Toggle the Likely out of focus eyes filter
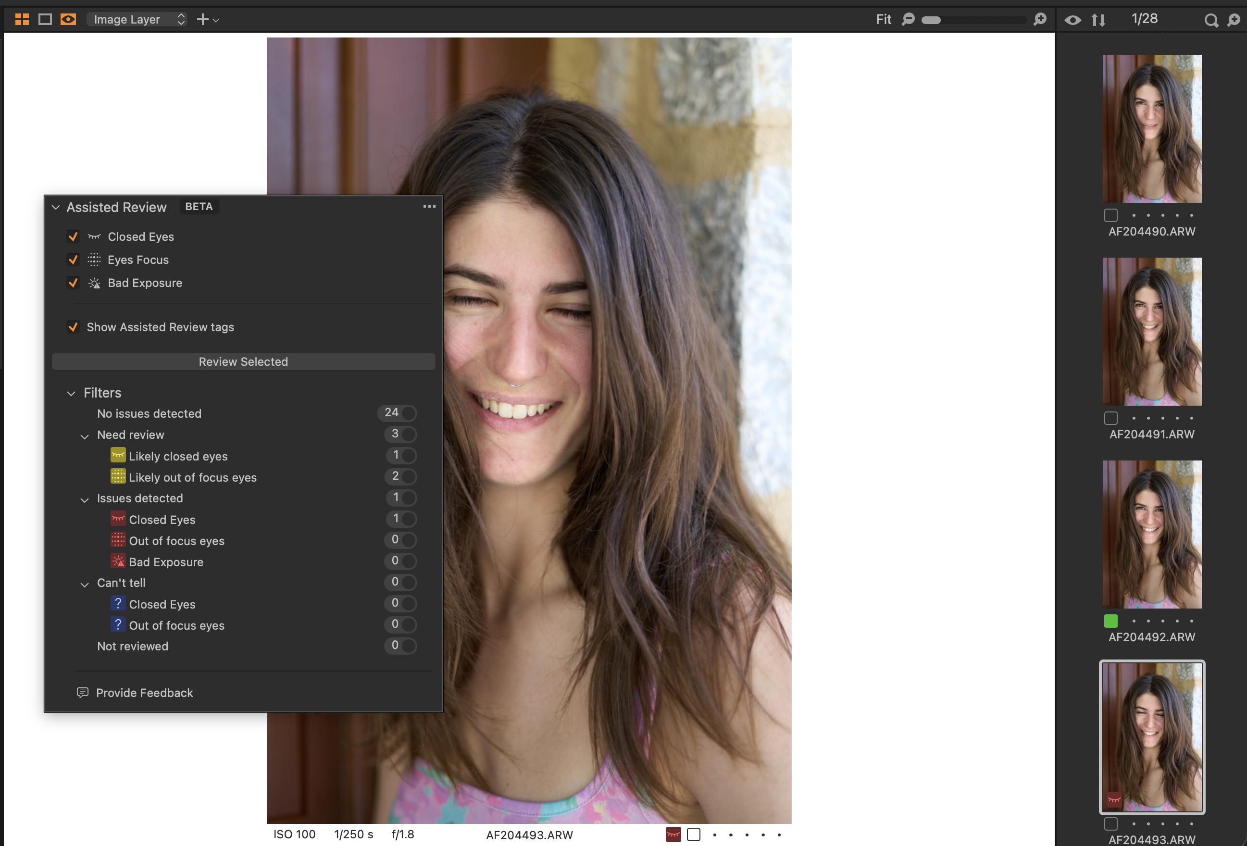The height and width of the screenshot is (846, 1247). (x=401, y=476)
